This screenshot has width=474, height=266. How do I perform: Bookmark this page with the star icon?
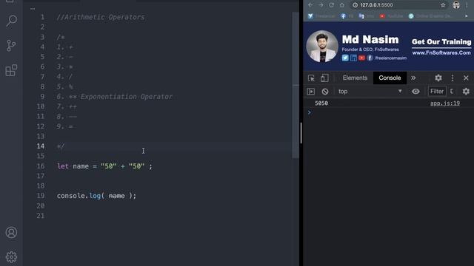pos(443,5)
